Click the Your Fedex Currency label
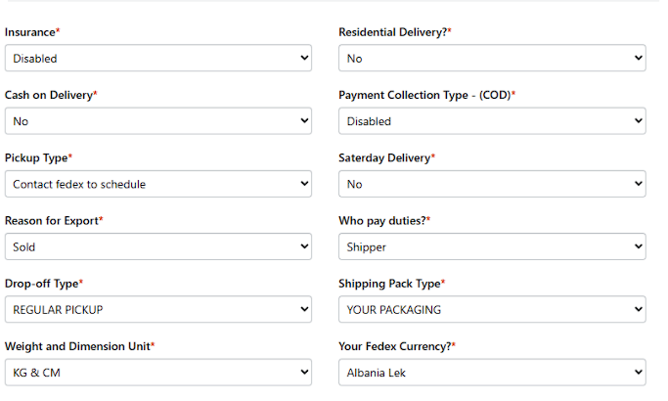The image size is (668, 401). (397, 346)
